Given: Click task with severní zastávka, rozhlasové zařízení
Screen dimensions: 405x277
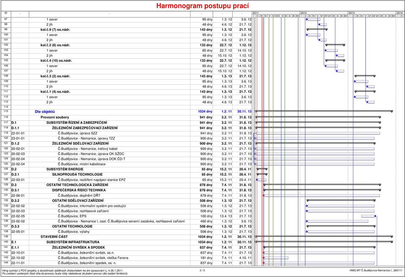Looking at the screenshot, I should pos(121,222).
